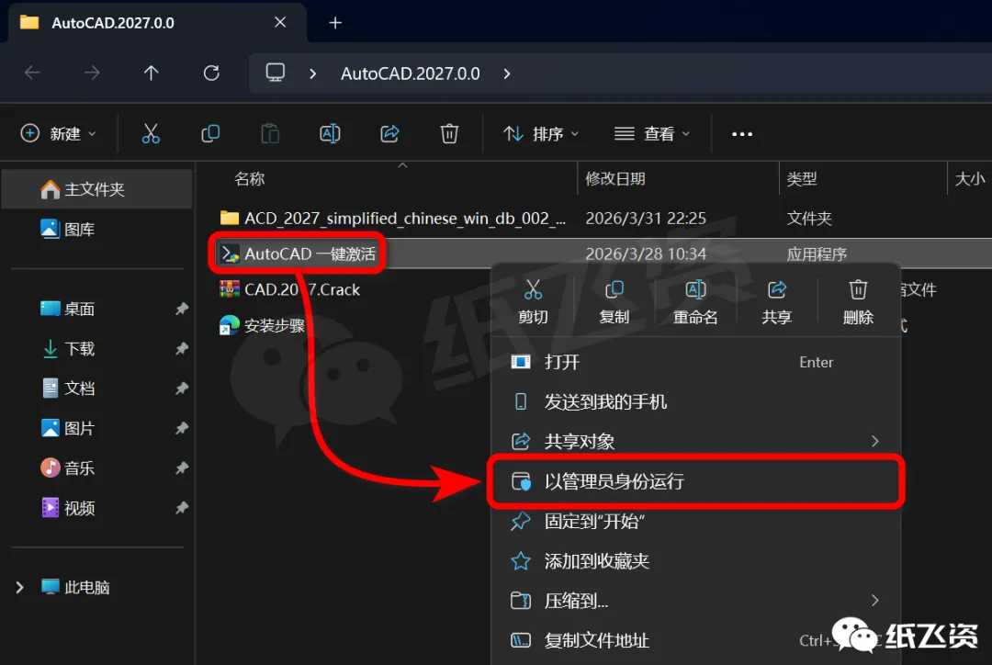Screen dimensions: 992x665
Task: Click 剪切 in the context menu
Action: (533, 302)
